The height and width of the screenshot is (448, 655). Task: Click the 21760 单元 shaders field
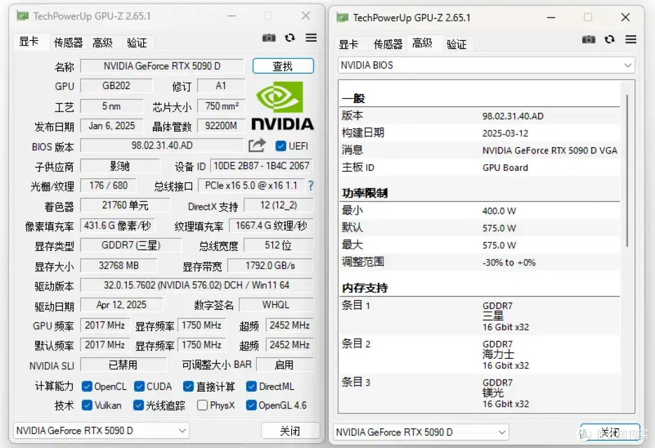point(126,205)
